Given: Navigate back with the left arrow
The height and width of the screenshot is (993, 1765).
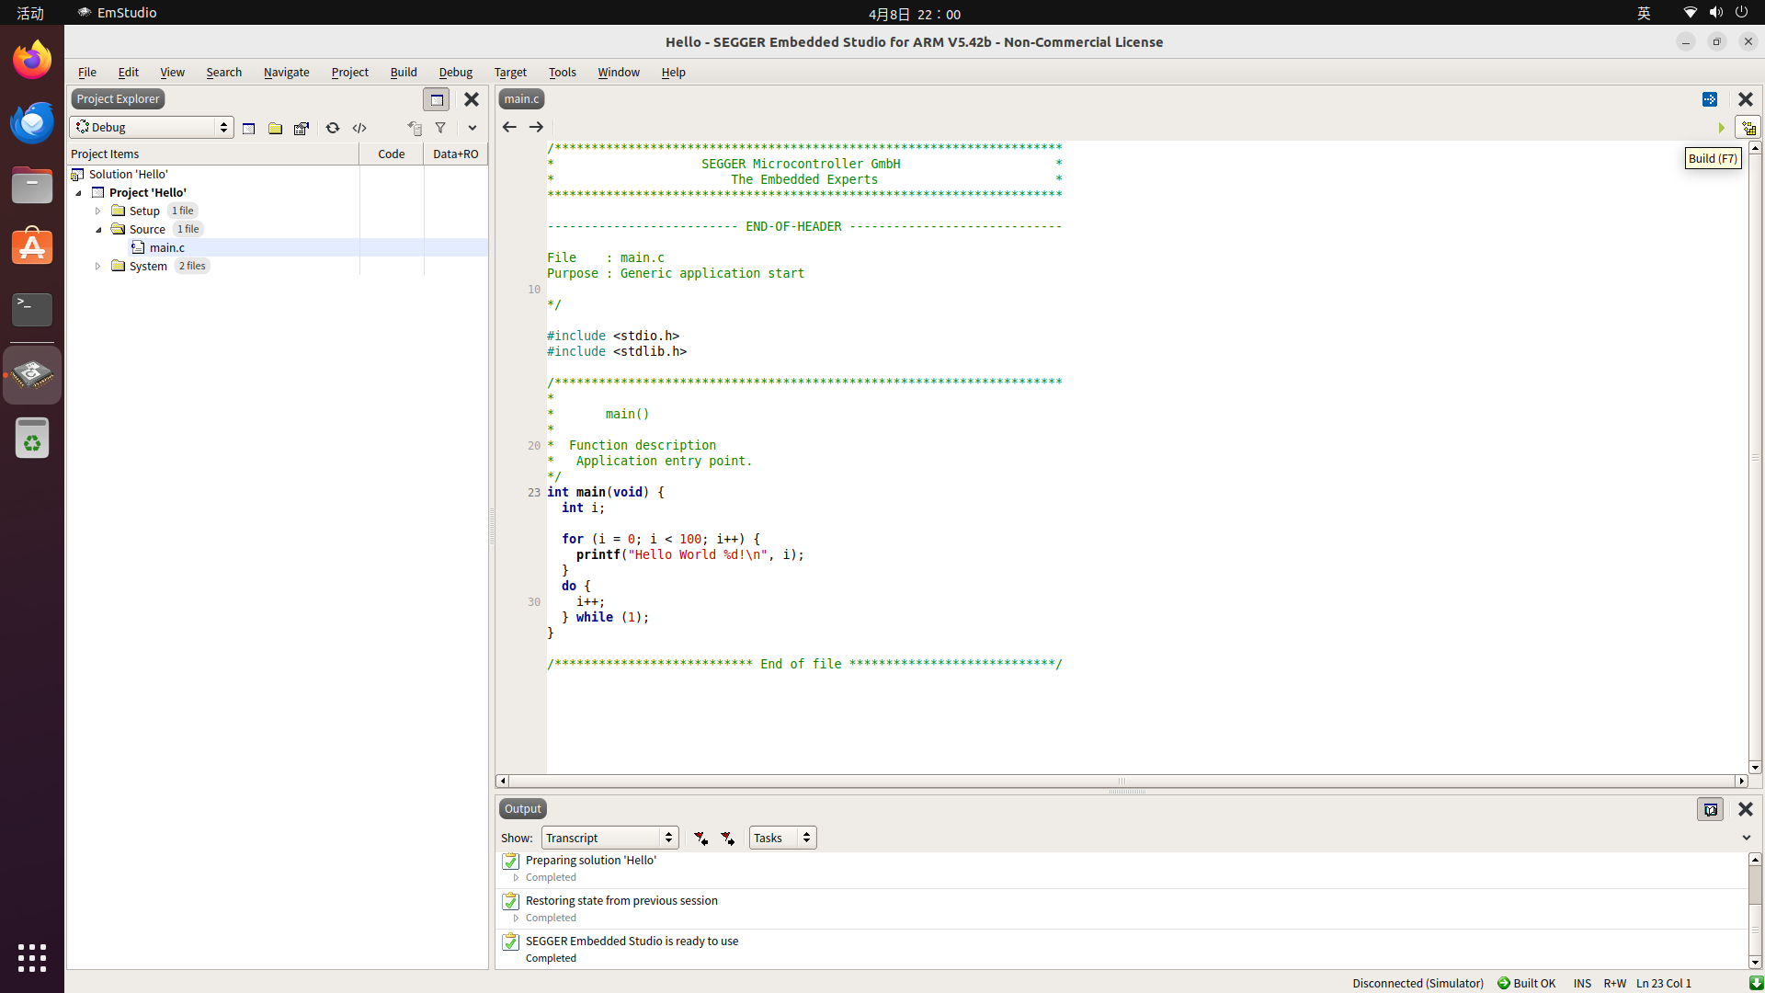Looking at the screenshot, I should pos(509,127).
